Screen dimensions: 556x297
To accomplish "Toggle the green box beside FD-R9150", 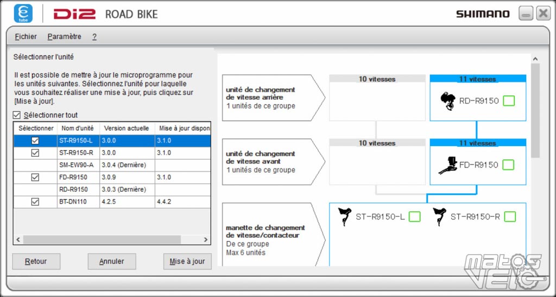I will tap(508, 165).
